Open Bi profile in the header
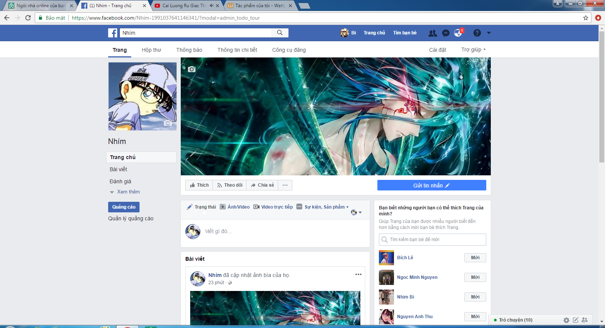 (348, 33)
